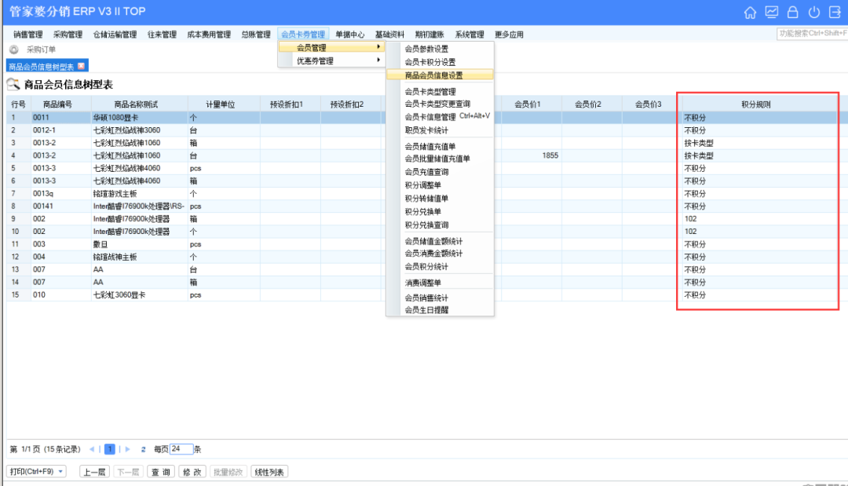Click the magnifier icon beside the table title
The height and width of the screenshot is (486, 848).
[13, 84]
